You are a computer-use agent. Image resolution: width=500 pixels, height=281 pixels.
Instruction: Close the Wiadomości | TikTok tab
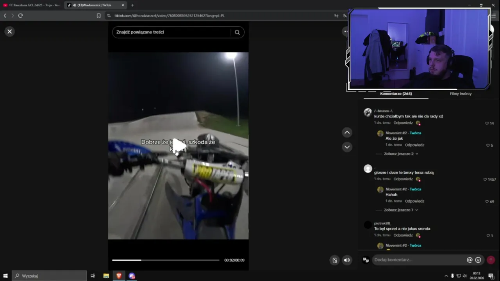pos(123,5)
